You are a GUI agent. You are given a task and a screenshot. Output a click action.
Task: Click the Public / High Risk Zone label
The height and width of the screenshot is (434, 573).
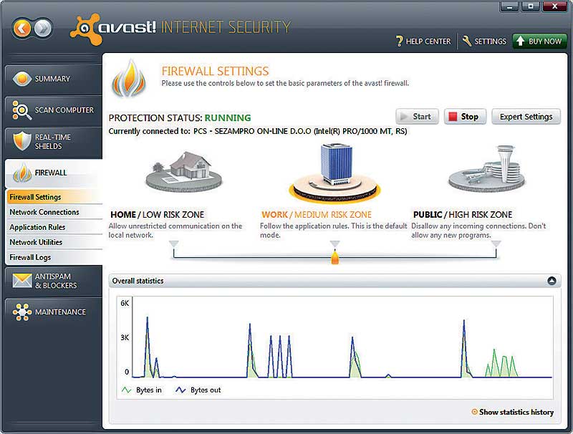click(x=463, y=215)
